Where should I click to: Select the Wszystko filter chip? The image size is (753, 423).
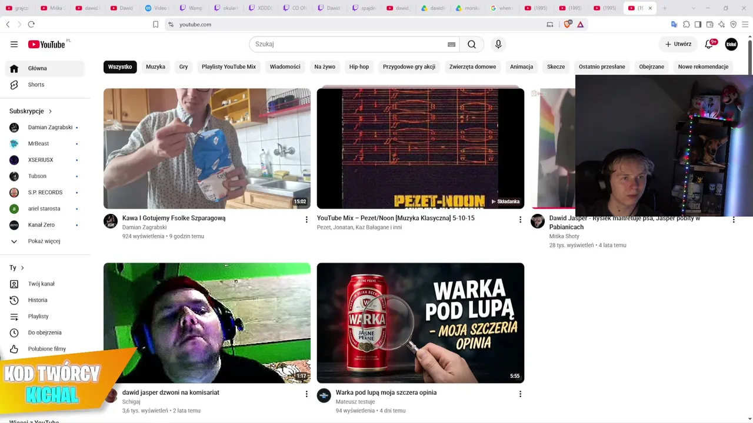click(x=120, y=67)
